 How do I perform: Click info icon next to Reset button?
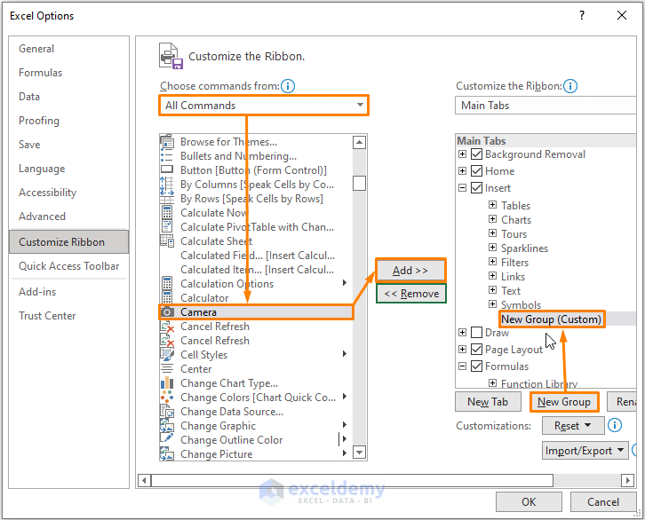click(x=615, y=425)
